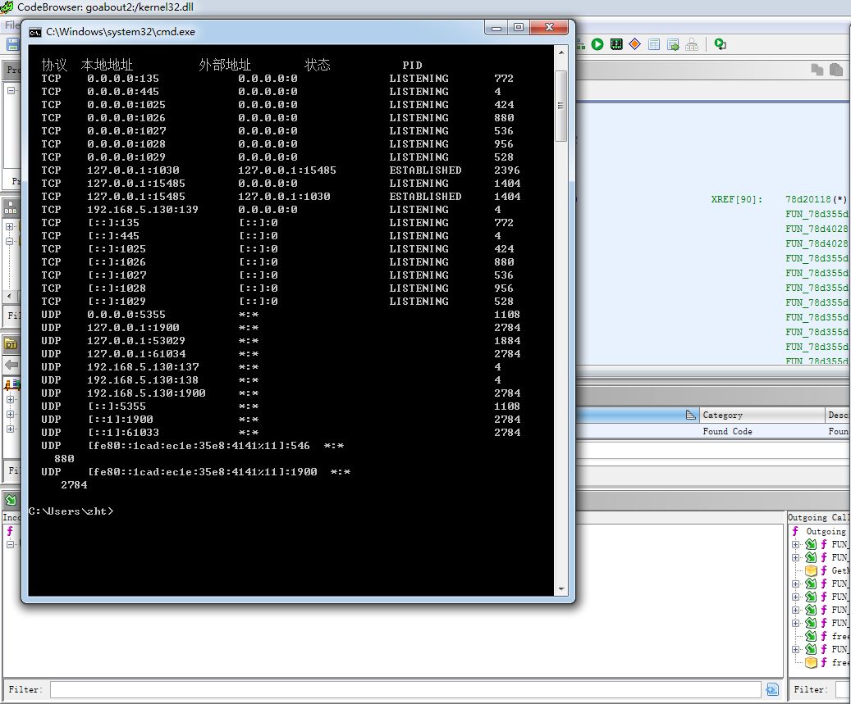The image size is (851, 704).
Task: Click the orange diamond toolbar icon
Action: [634, 44]
